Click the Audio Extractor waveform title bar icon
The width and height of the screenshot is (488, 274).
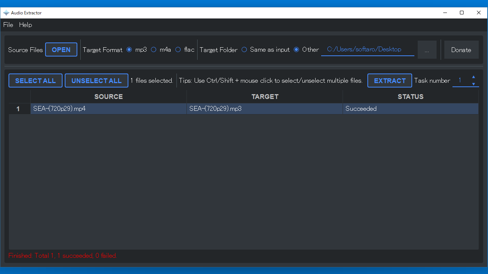pyautogui.click(x=6, y=13)
